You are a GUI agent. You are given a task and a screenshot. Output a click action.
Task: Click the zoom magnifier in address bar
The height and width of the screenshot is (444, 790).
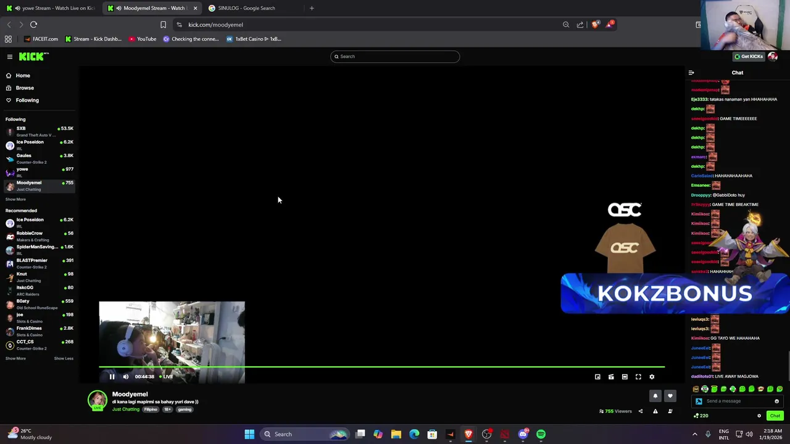(x=566, y=25)
